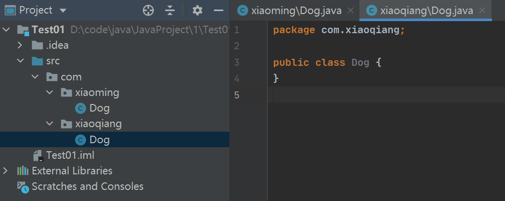The width and height of the screenshot is (505, 201).
Task: Click the Dog class icon under xiaoming
Action: (80, 108)
